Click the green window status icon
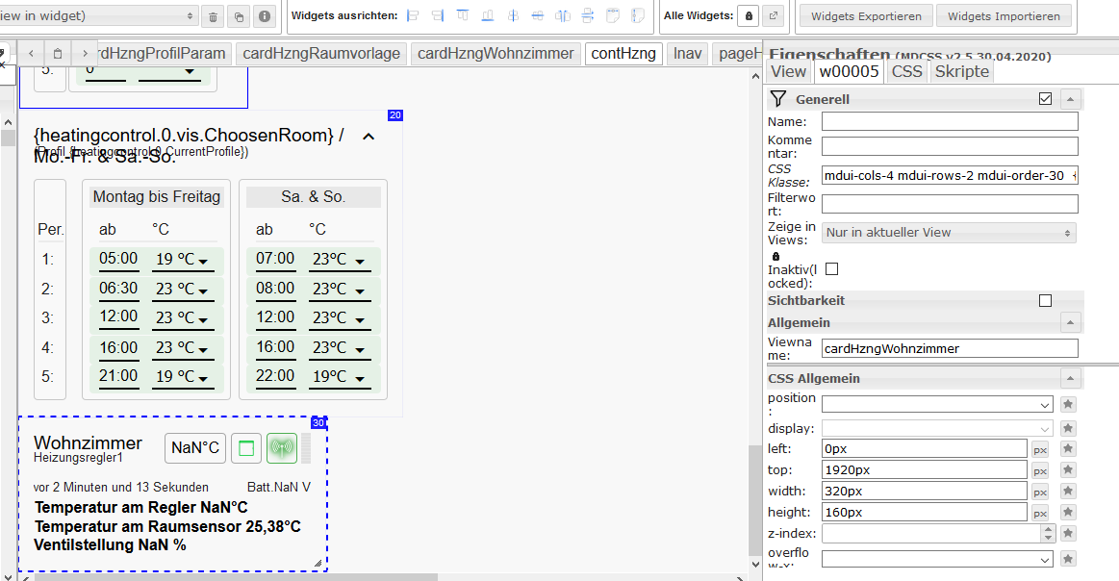This screenshot has height=581, width=1119. [246, 447]
